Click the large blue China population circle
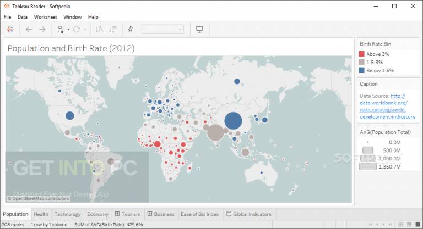 233,121
